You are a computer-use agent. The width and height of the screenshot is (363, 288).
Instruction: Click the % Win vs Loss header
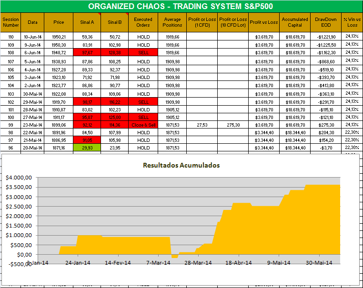(x=352, y=22)
